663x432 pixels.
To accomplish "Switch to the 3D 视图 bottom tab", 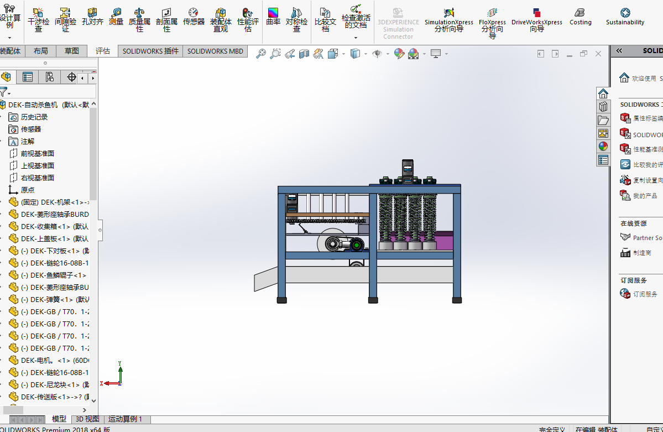I will [87, 419].
